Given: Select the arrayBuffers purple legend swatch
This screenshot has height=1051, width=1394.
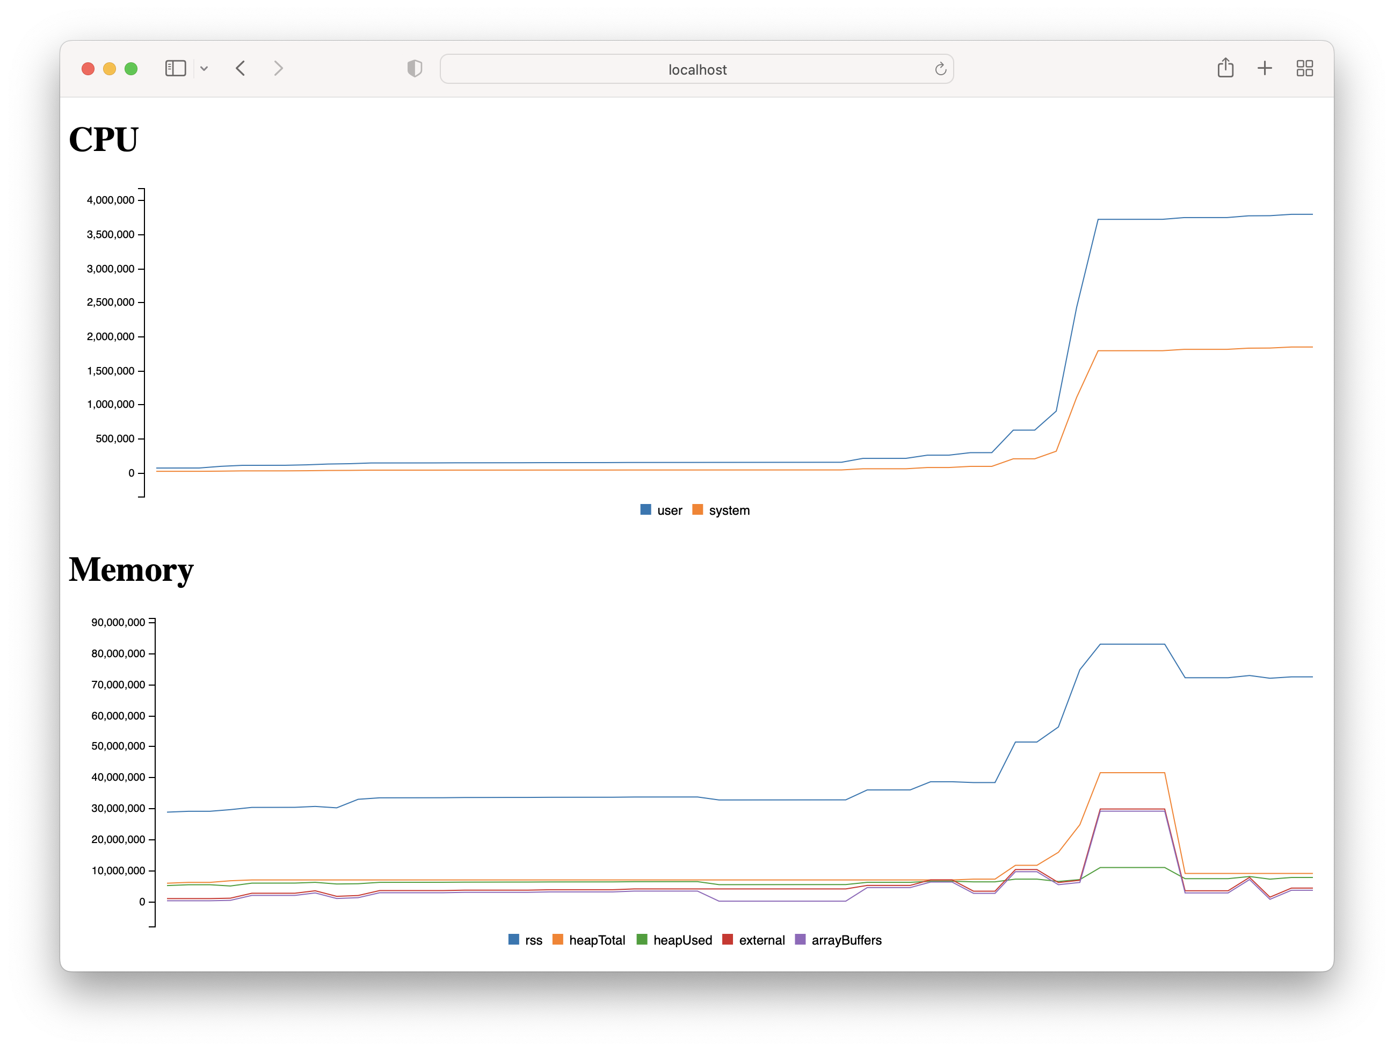Looking at the screenshot, I should point(800,939).
